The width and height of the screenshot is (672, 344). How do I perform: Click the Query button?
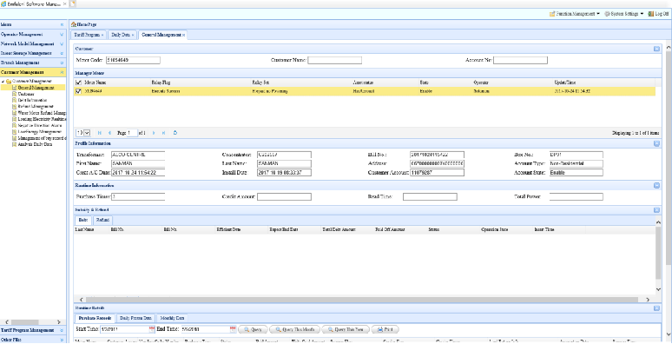[253, 329]
